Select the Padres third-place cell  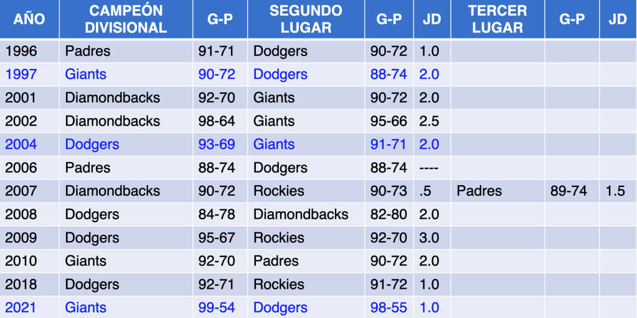479,191
